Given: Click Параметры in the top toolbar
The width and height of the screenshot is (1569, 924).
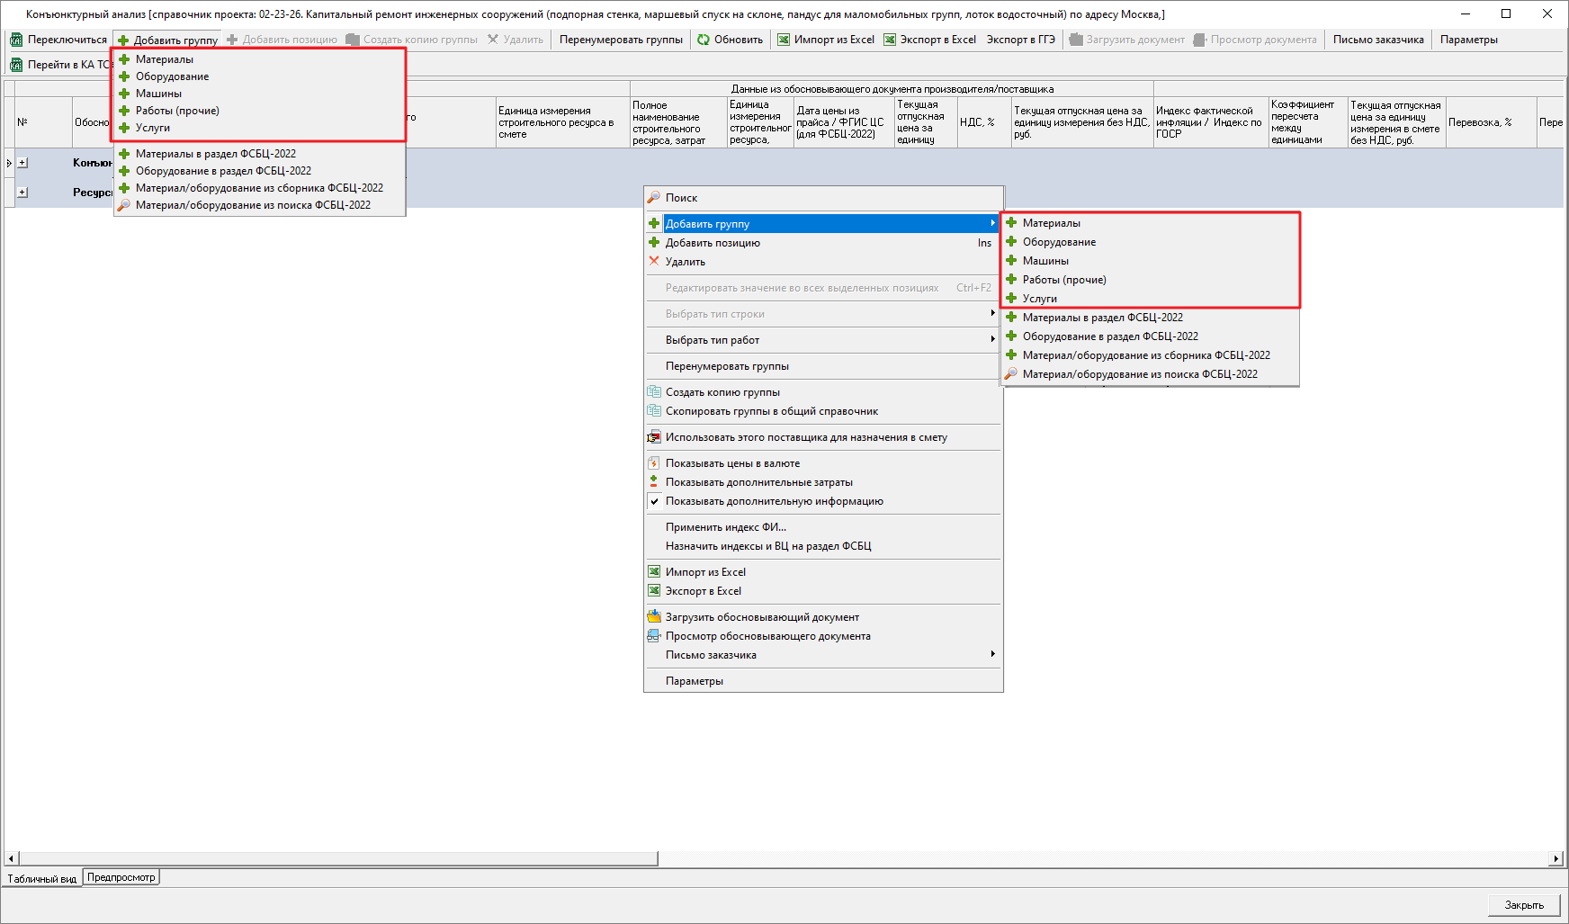Looking at the screenshot, I should 1468,40.
